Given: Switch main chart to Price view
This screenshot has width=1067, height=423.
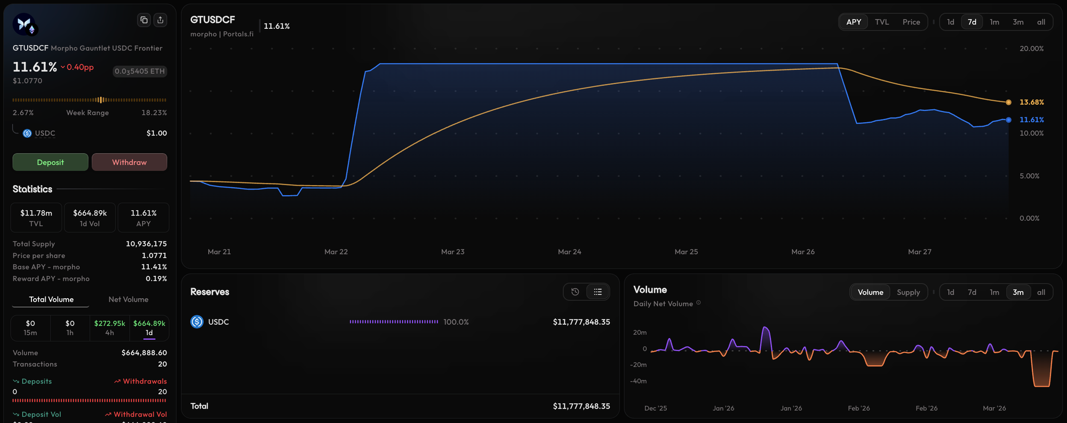Looking at the screenshot, I should (911, 22).
